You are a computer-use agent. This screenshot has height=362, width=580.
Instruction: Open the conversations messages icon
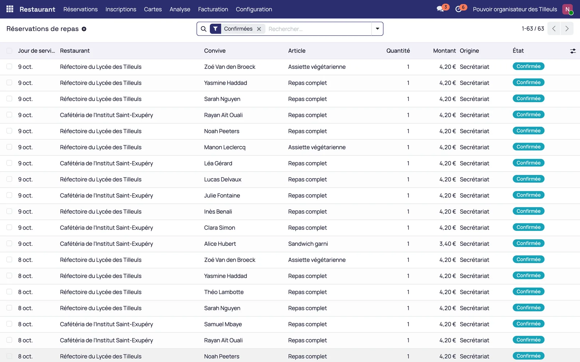440,9
